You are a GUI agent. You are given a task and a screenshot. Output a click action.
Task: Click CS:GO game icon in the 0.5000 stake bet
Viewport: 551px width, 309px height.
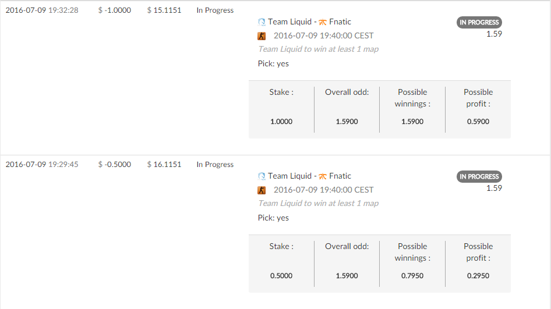pyautogui.click(x=262, y=190)
